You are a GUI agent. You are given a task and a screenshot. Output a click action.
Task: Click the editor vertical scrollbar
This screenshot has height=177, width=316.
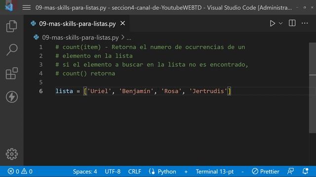point(313,88)
